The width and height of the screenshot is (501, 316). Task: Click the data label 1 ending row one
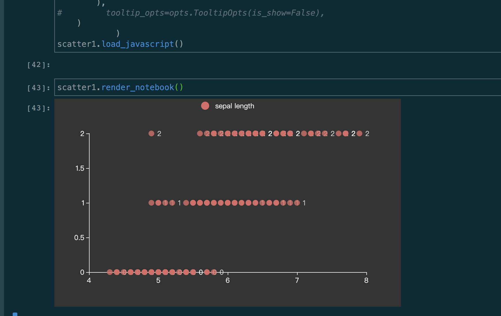coord(304,203)
